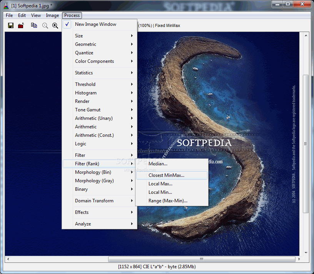Click the Zoom Out magnifier icon
Screen dimensions: 314x274
click(45, 25)
